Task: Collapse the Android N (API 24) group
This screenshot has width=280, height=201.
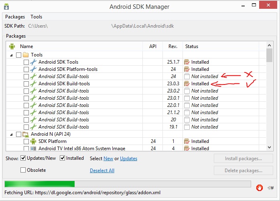Action: coord(11,135)
